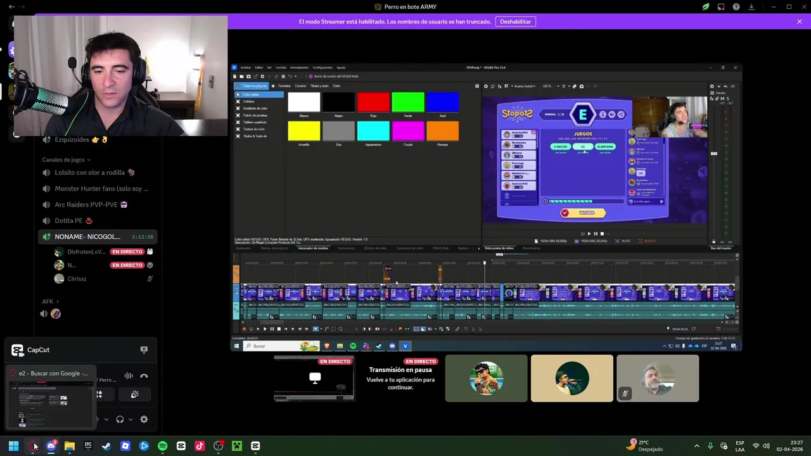The height and width of the screenshot is (456, 811).
Task: Expand the AFK category
Action: [x=50, y=301]
